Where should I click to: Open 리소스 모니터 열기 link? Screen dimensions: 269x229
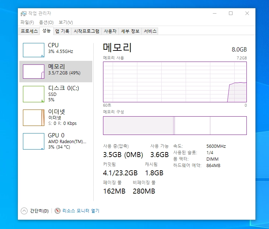(81, 211)
